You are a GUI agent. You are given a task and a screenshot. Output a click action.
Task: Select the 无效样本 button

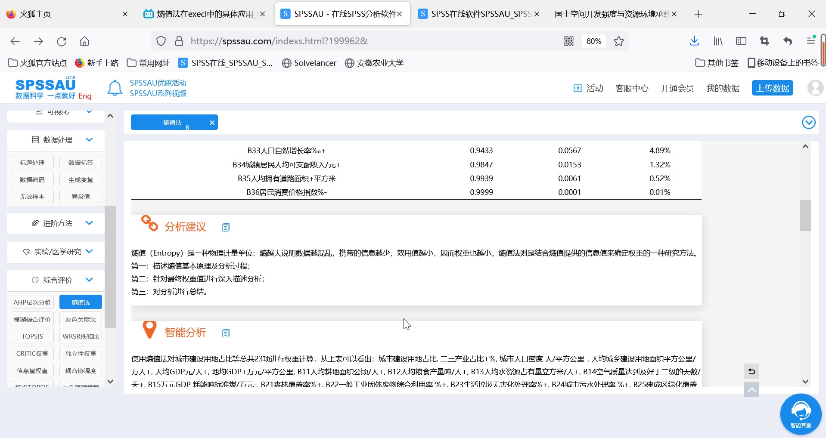coord(32,196)
